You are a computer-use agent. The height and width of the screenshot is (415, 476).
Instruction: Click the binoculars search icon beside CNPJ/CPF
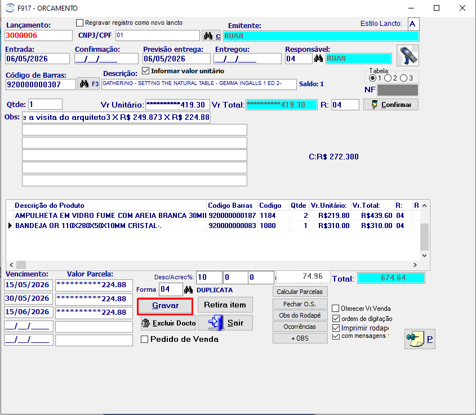(208, 36)
